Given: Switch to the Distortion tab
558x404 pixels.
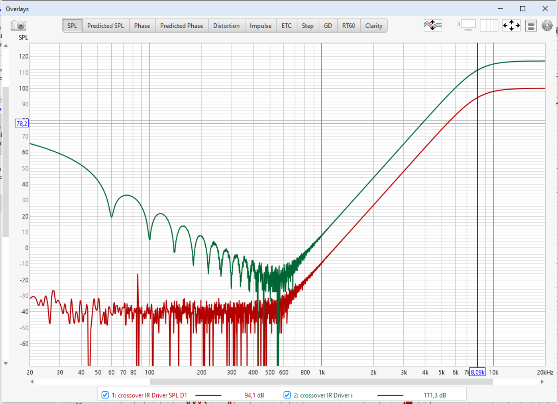Looking at the screenshot, I should point(226,26).
